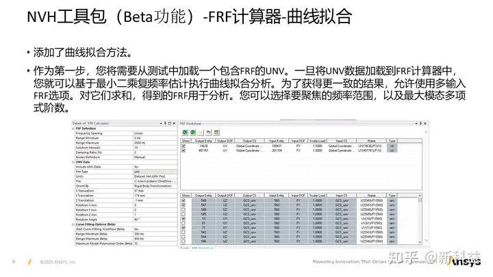
Task: Open the Orient By value Rigid Body Transformation
Action: click(155, 186)
